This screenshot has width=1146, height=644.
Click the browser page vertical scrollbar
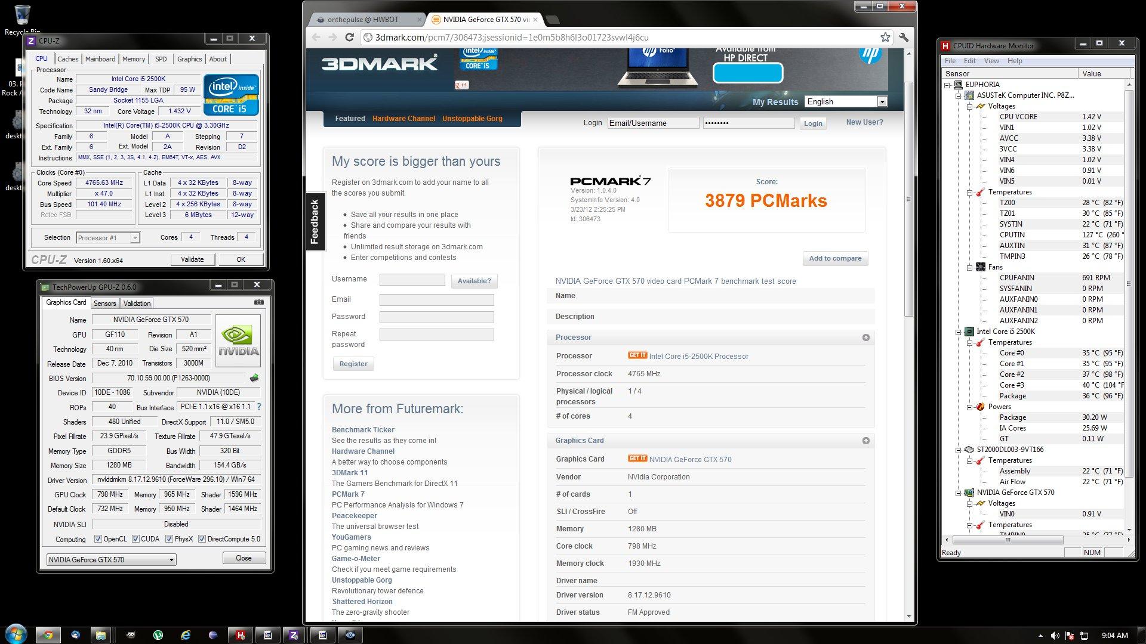tap(909, 199)
